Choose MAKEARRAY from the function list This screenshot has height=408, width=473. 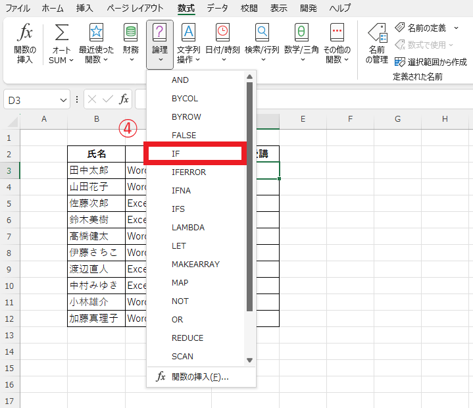[x=197, y=264]
